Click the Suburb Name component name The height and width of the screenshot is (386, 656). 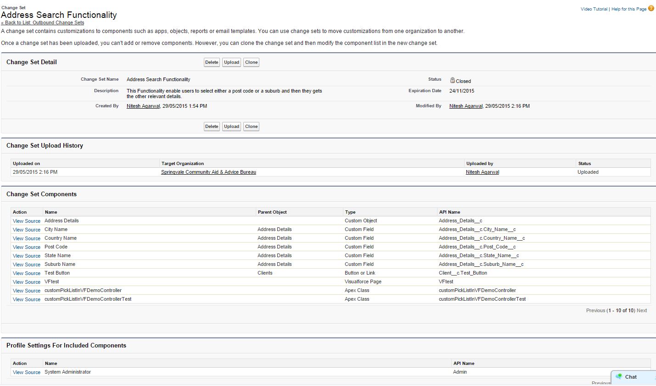(x=60, y=264)
